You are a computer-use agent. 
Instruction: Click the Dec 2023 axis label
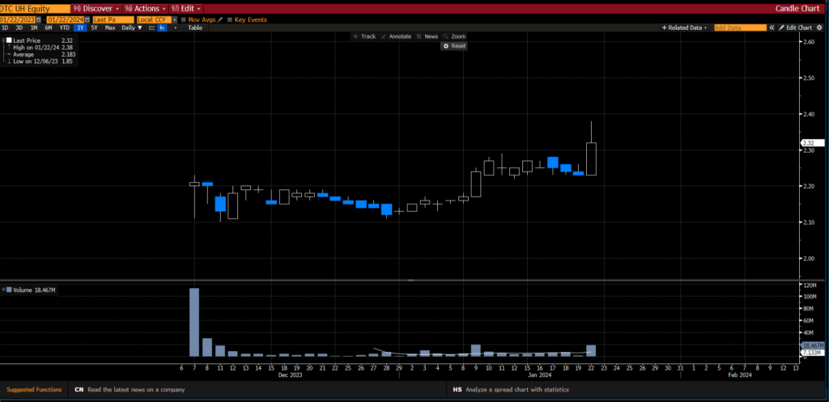[x=291, y=375]
